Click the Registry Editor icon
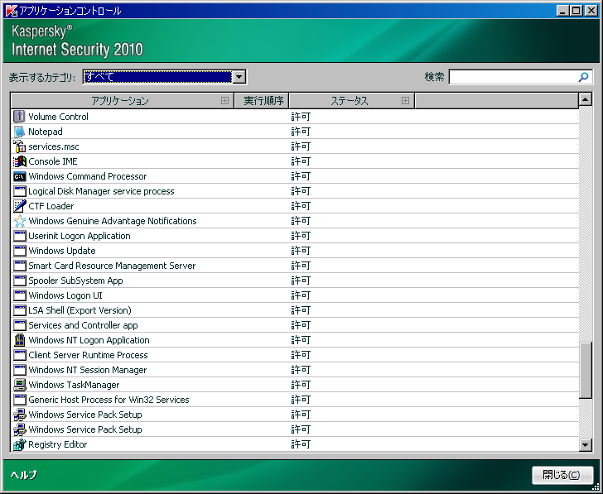Image resolution: width=603 pixels, height=494 pixels. 19,444
